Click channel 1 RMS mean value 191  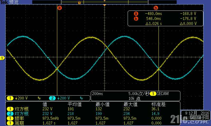71,109
